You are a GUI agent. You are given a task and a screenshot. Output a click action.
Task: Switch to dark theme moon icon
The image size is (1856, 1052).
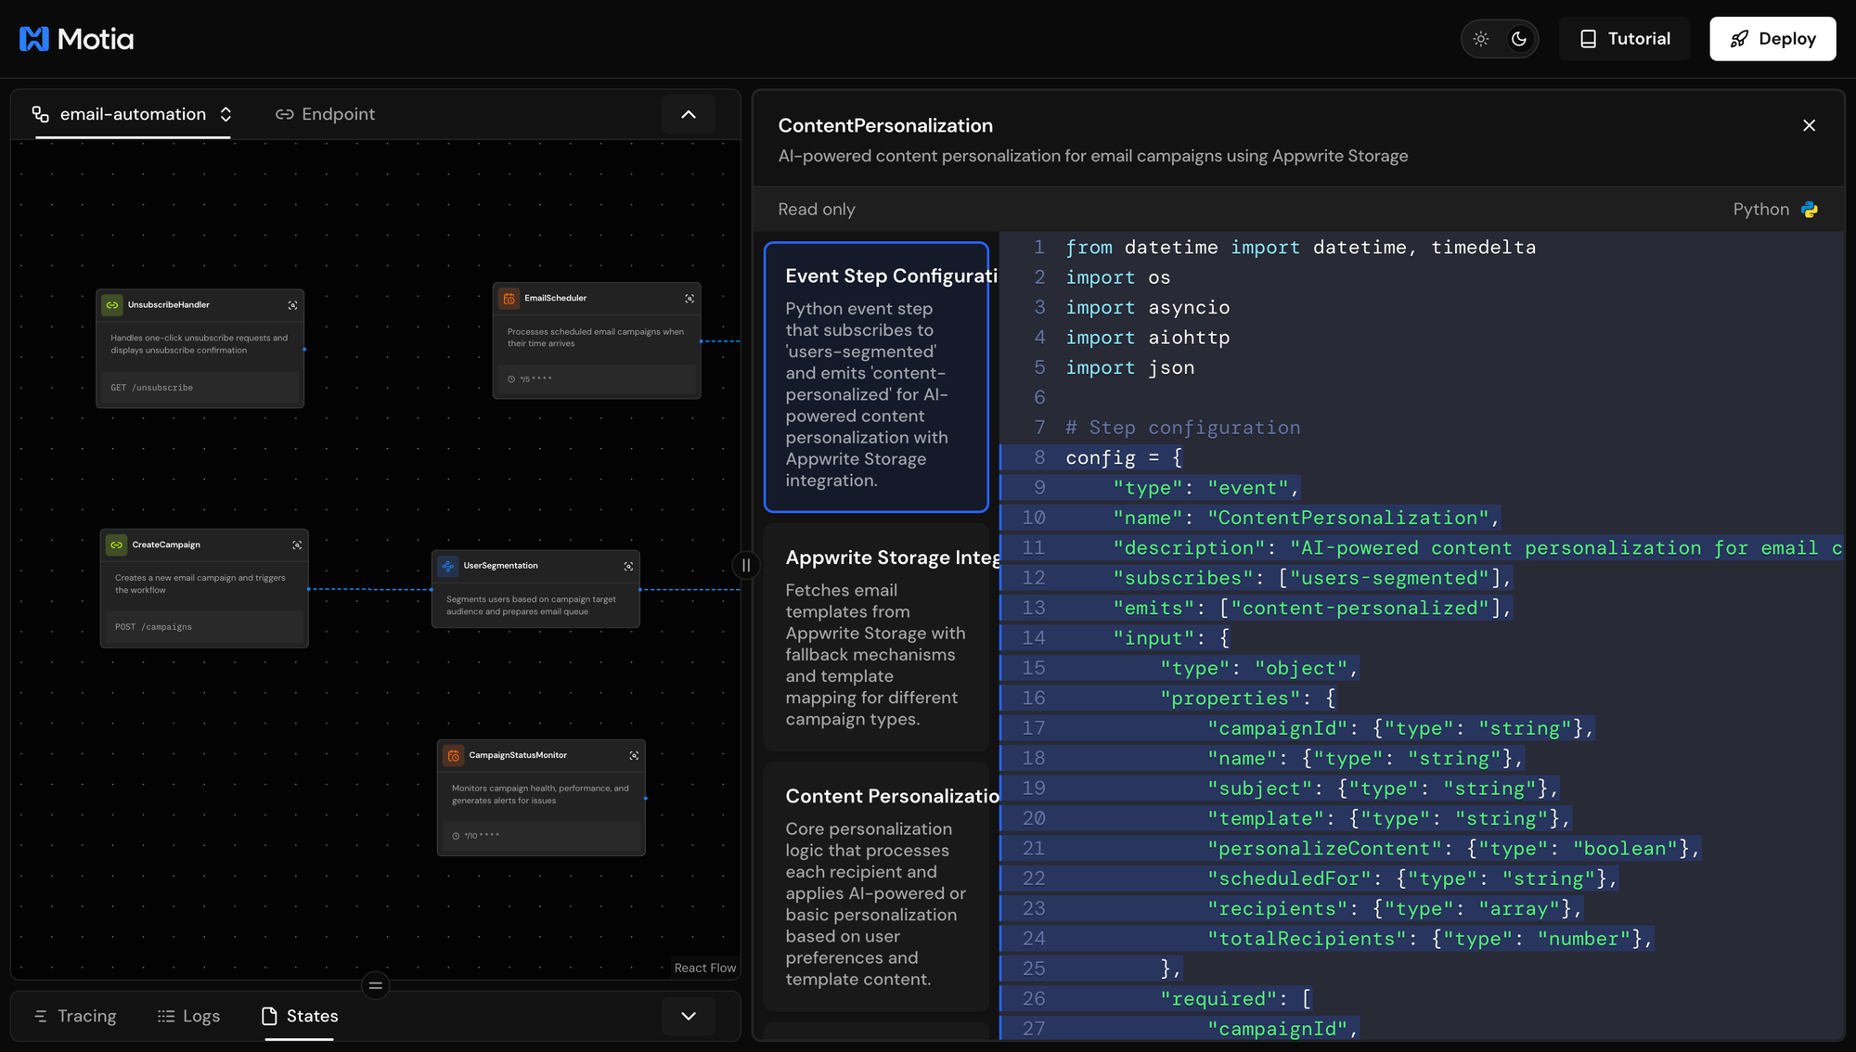click(1519, 39)
